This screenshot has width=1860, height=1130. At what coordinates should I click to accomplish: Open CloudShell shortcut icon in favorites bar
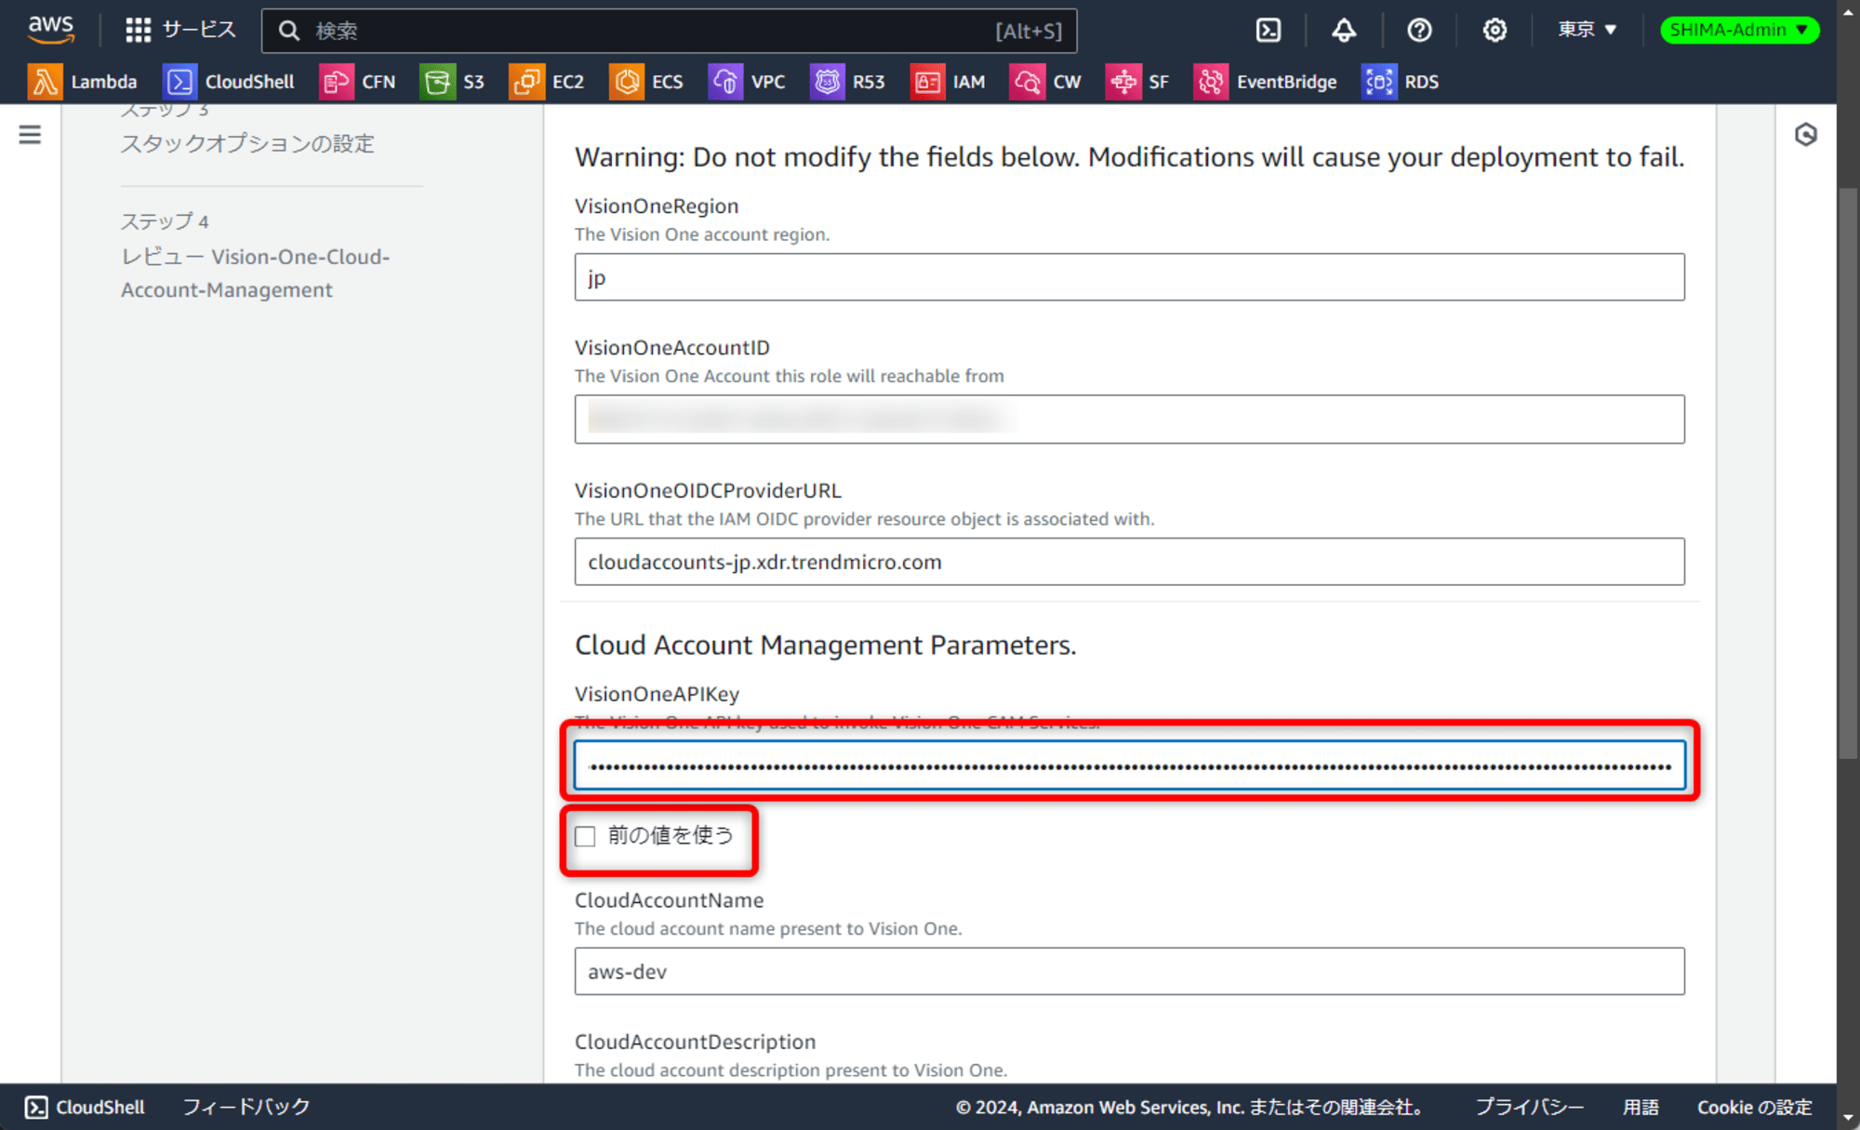pos(179,82)
